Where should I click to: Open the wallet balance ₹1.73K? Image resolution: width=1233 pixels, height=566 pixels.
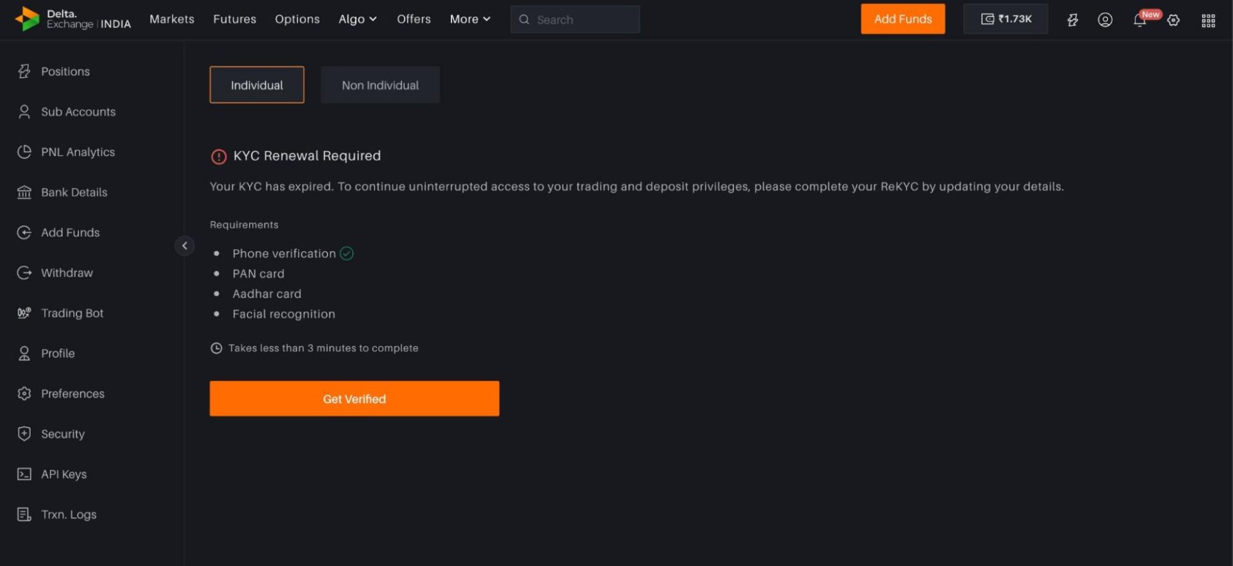(1005, 19)
